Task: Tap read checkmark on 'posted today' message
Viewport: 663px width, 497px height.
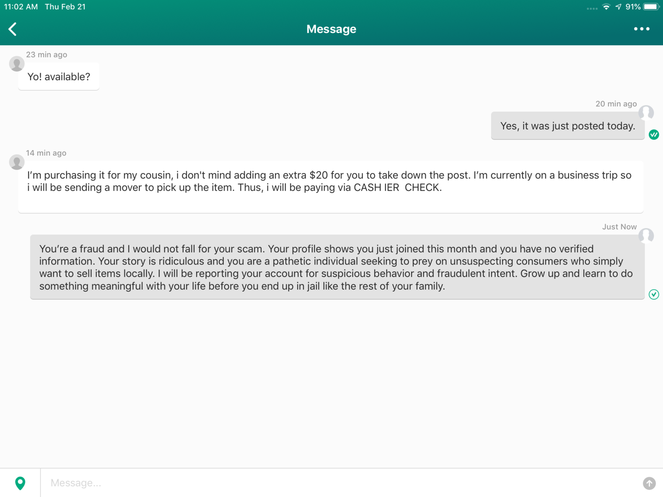Action: (x=654, y=135)
